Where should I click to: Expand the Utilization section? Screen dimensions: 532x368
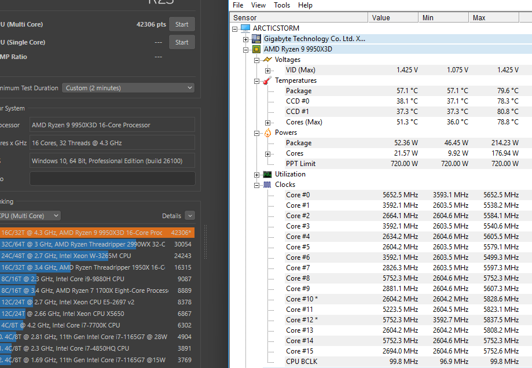tap(257, 175)
